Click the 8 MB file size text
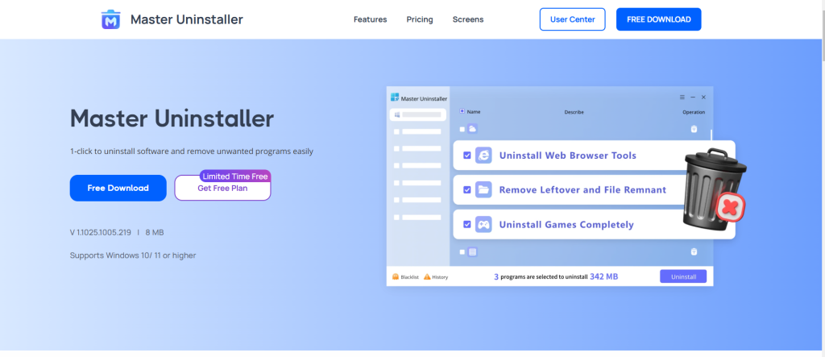 [155, 232]
